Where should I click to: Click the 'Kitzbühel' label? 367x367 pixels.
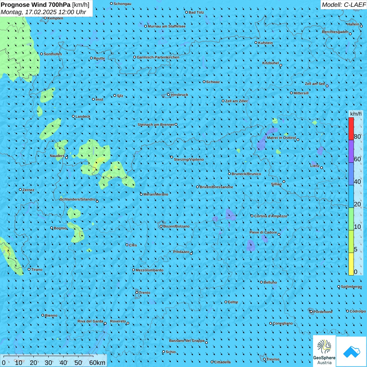click(271, 63)
